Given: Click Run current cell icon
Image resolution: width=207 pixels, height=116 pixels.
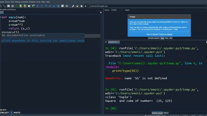Looking at the screenshot, I should (21, 6).
